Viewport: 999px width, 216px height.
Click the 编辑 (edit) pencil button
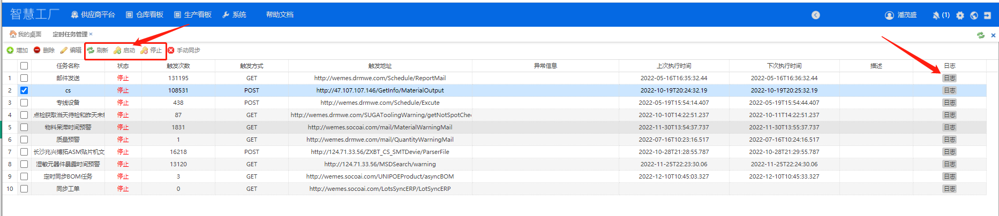click(71, 50)
